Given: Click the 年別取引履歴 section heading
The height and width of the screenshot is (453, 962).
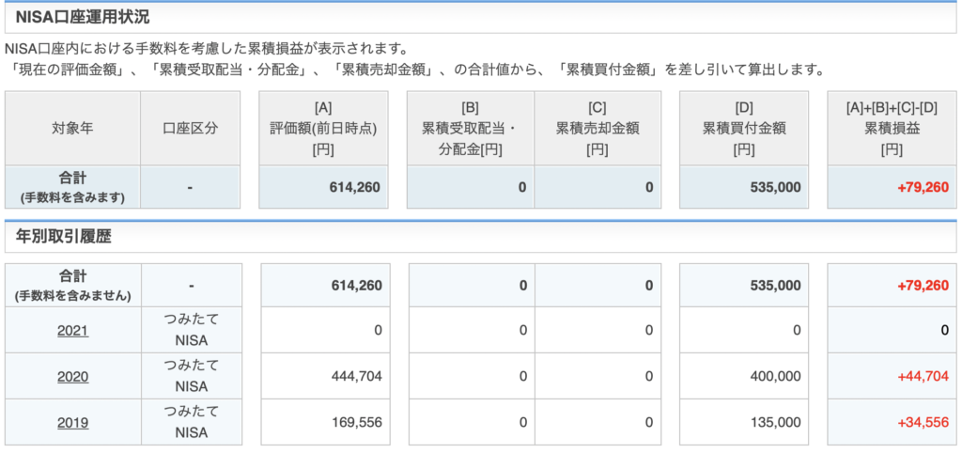Looking at the screenshot, I should [64, 237].
